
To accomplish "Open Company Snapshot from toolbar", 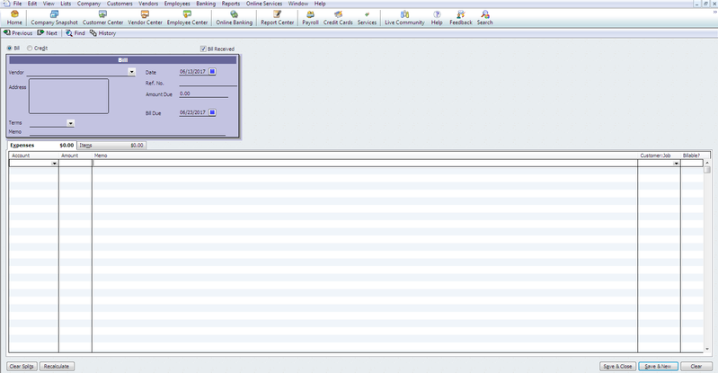I will [x=55, y=18].
